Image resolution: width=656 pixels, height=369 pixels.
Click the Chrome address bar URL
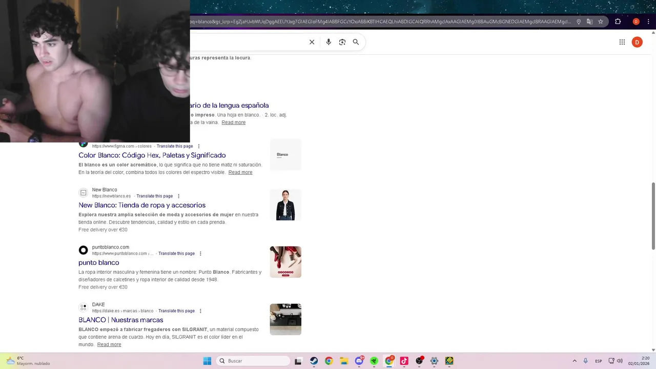380,22
